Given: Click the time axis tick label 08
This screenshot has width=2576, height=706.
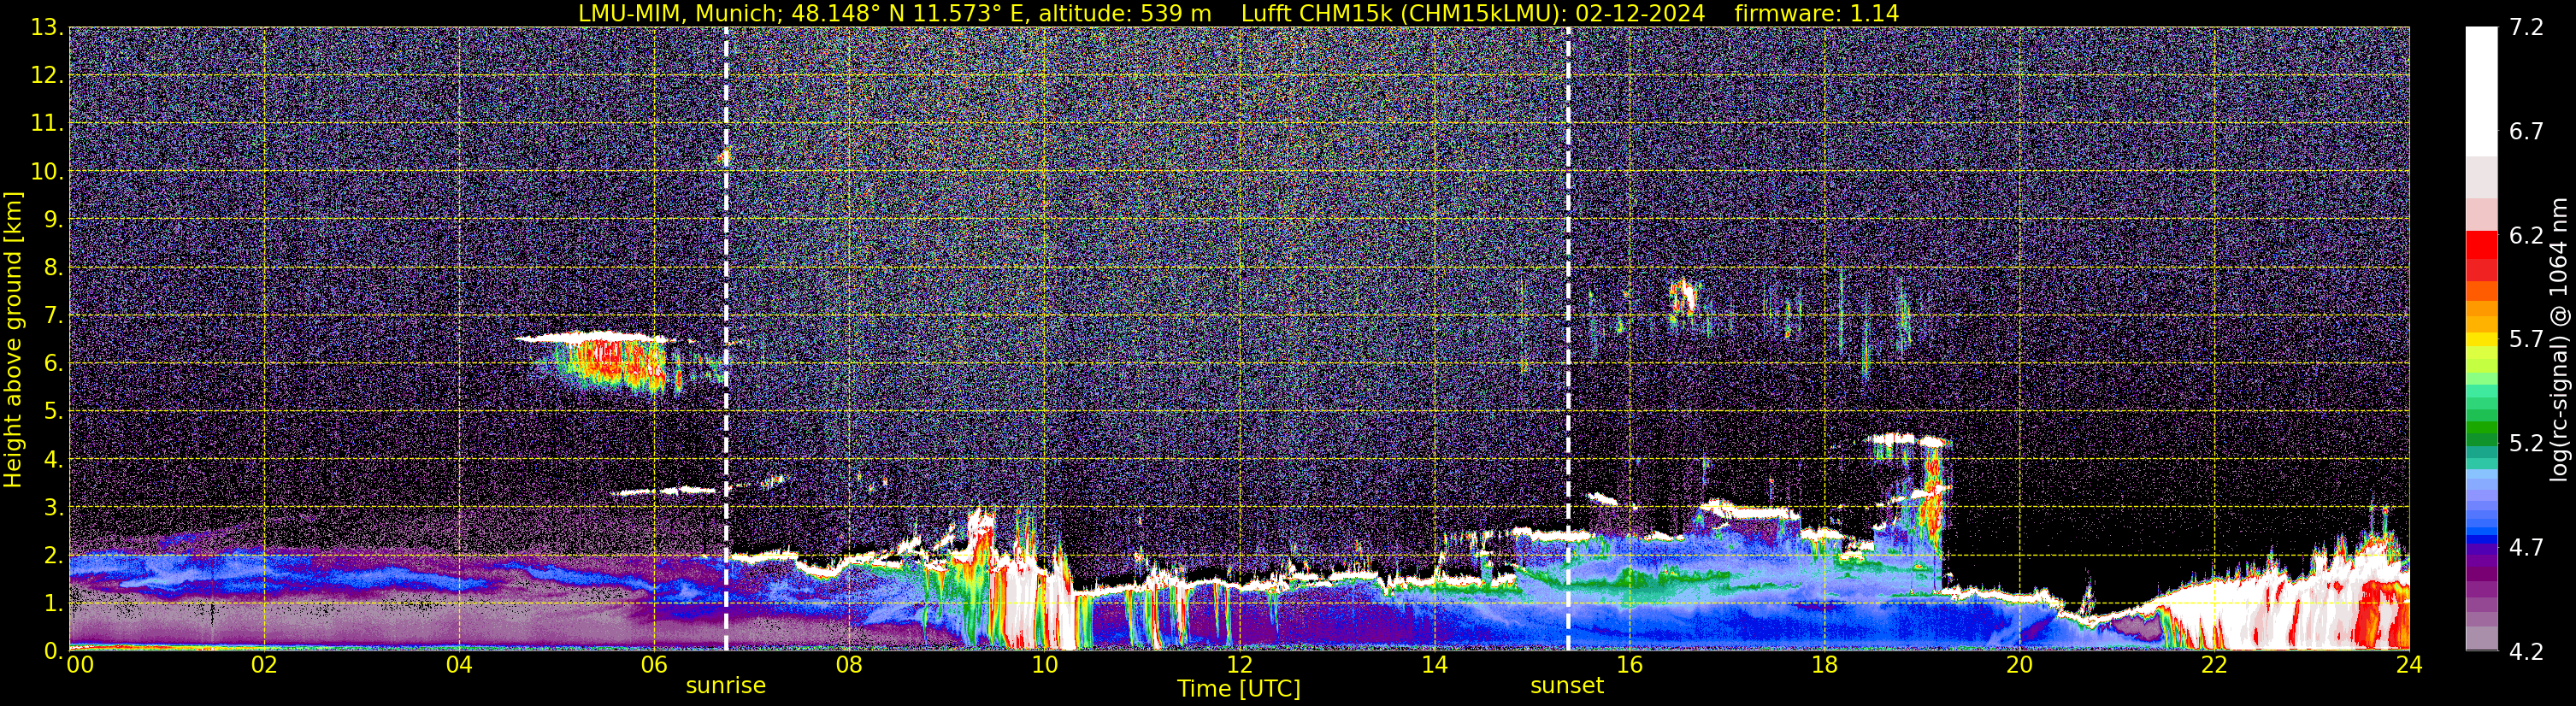Looking at the screenshot, I should 848,666.
